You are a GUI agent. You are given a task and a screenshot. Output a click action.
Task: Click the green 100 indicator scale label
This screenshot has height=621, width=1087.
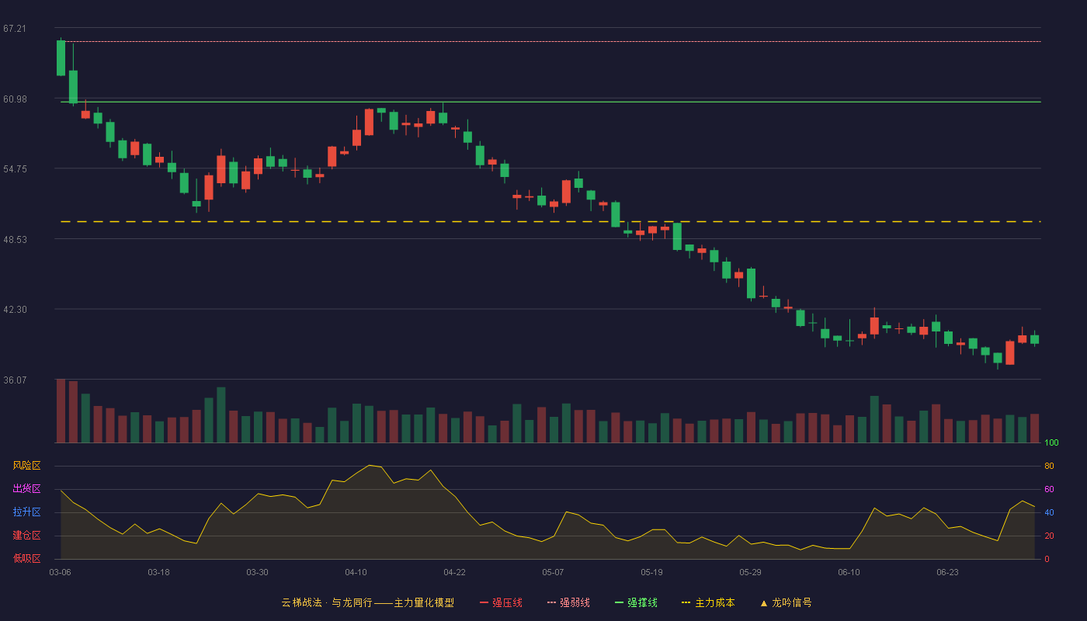coord(1051,443)
